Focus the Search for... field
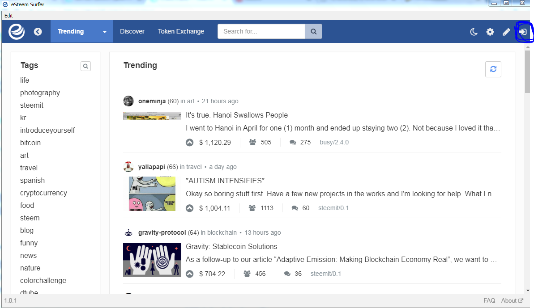This screenshot has width=534, height=308. 261,31
